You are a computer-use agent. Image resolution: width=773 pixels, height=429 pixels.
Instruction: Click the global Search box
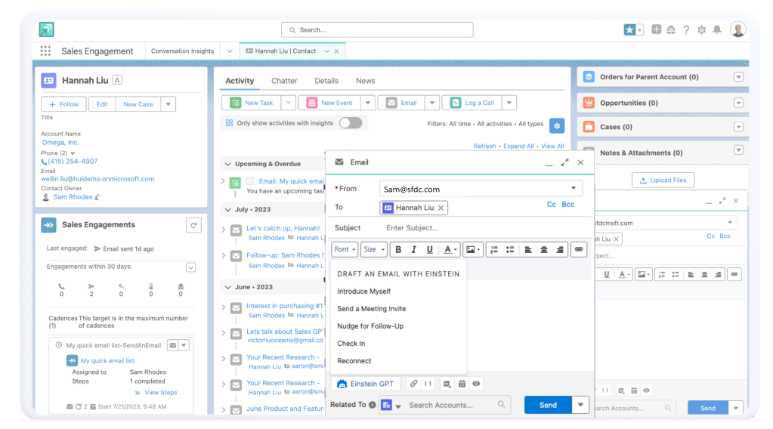click(377, 29)
